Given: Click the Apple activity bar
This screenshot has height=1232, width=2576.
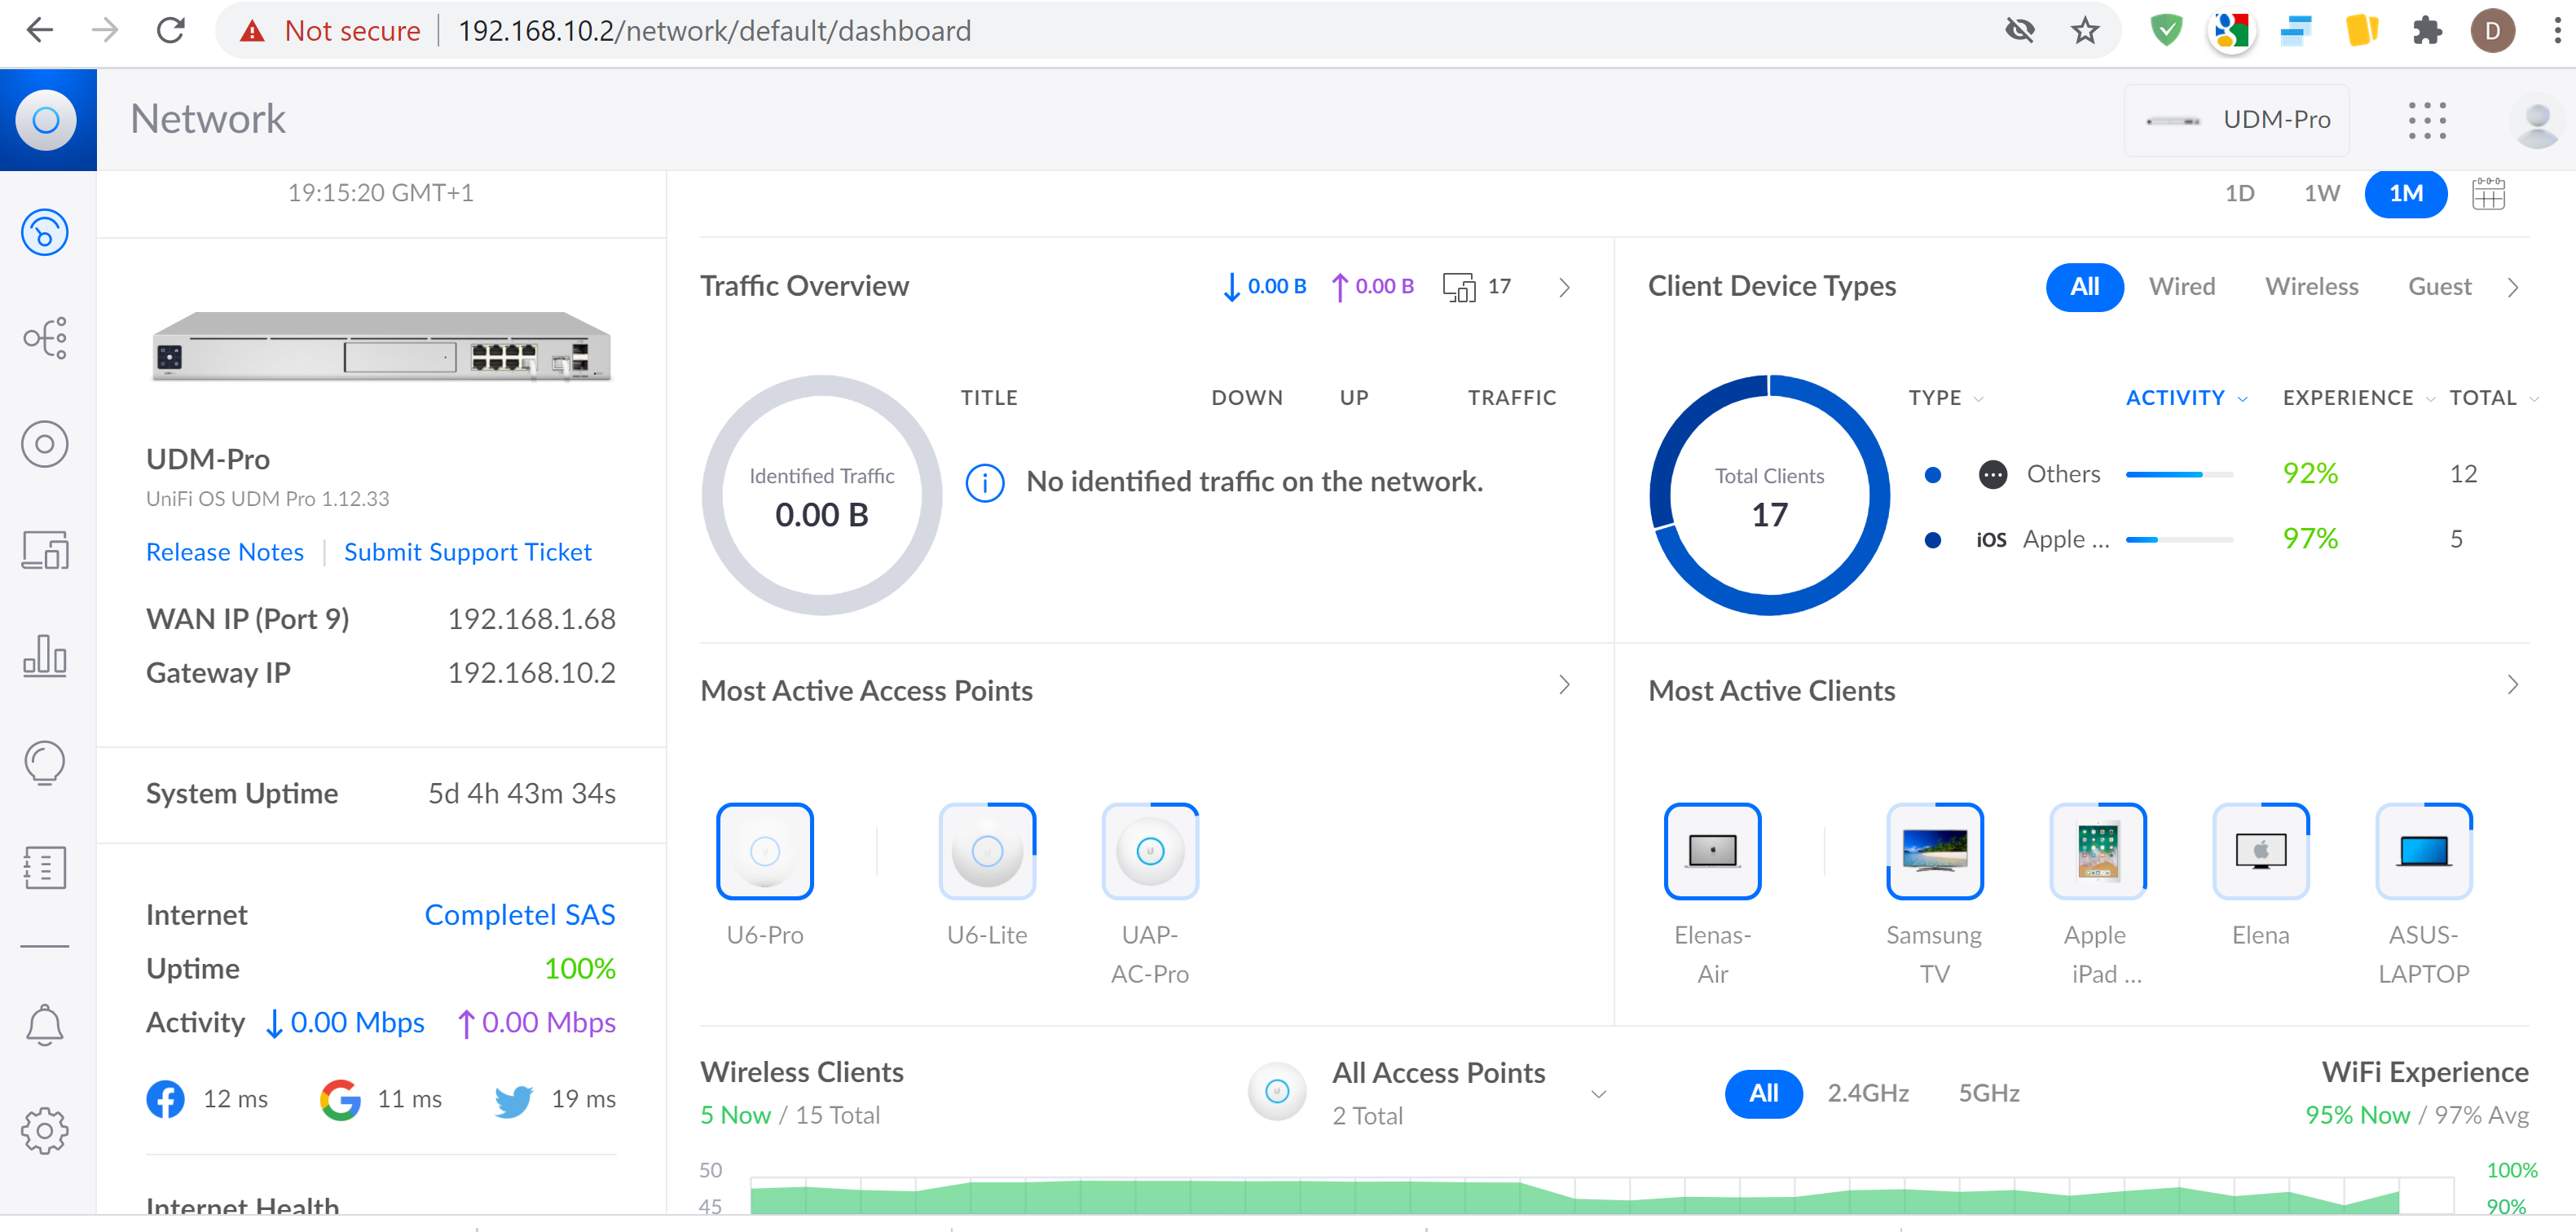Looking at the screenshot, I should point(2179,540).
